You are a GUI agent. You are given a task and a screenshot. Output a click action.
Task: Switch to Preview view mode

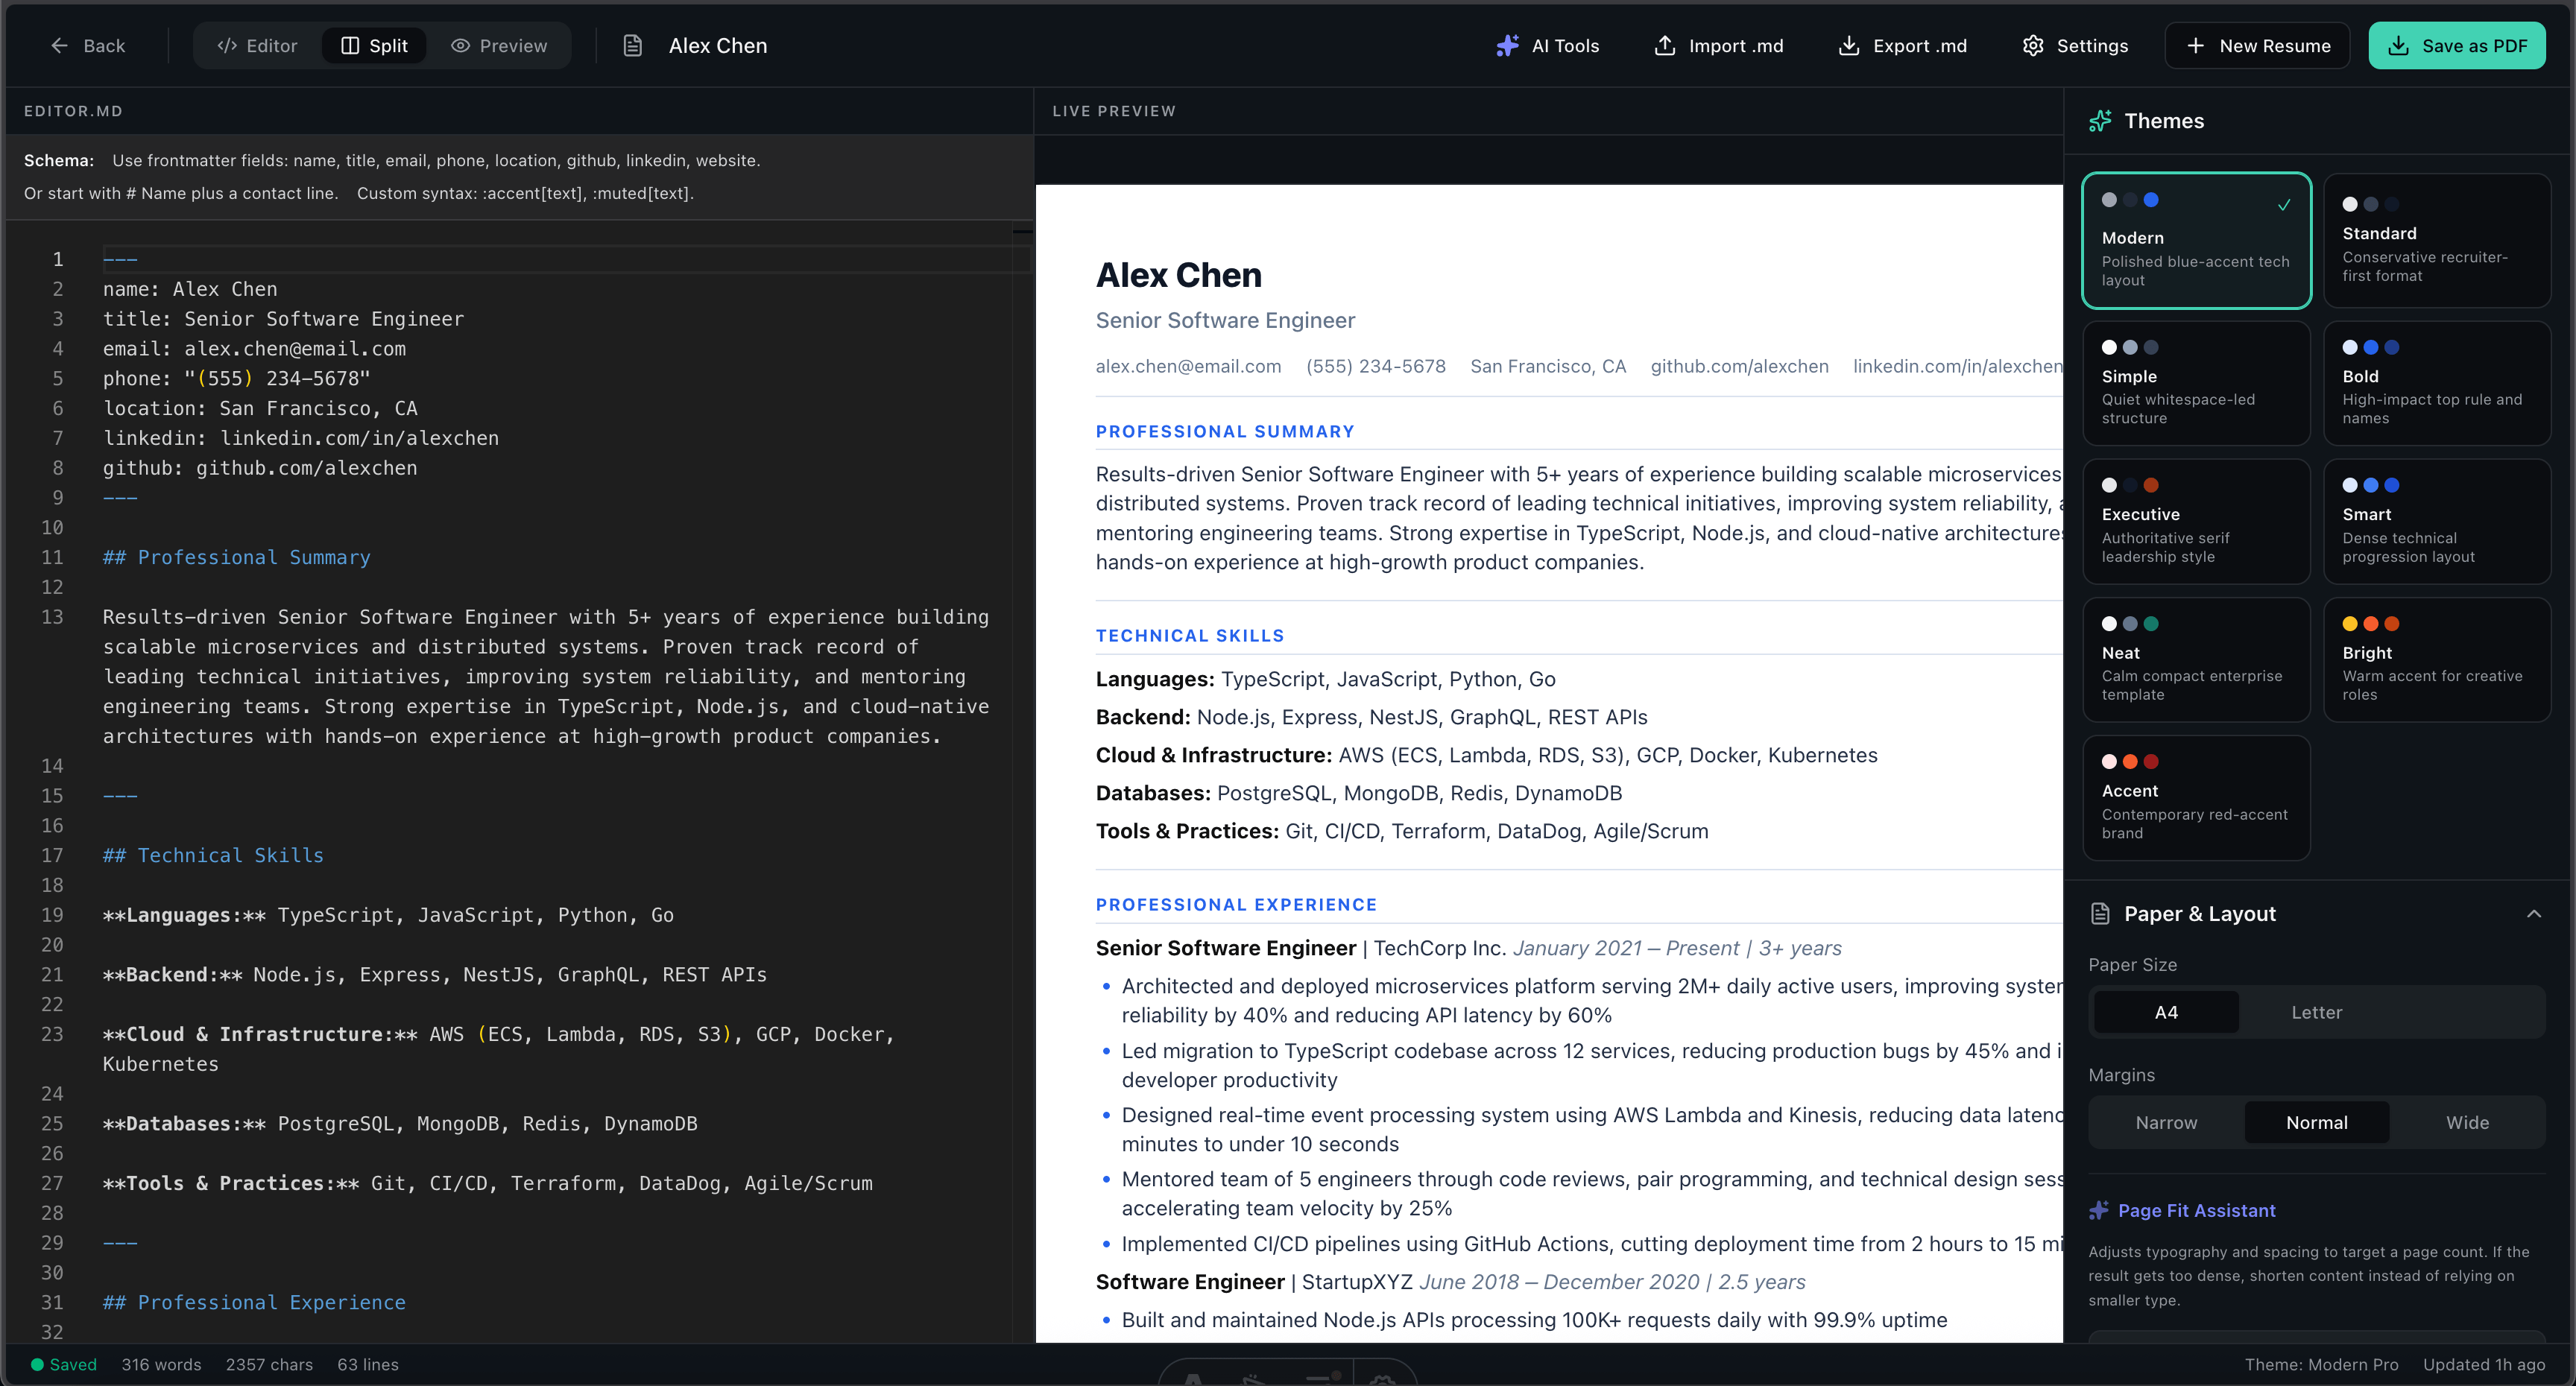[x=499, y=46]
